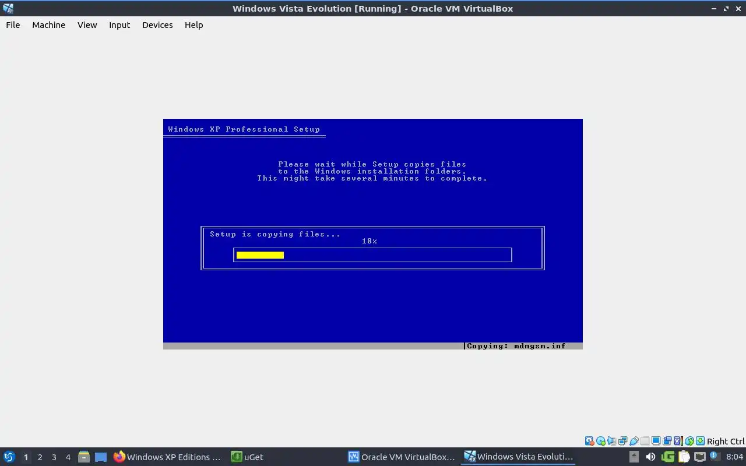Click the wired network tray icon
Image resolution: width=746 pixels, height=466 pixels.
700,457
